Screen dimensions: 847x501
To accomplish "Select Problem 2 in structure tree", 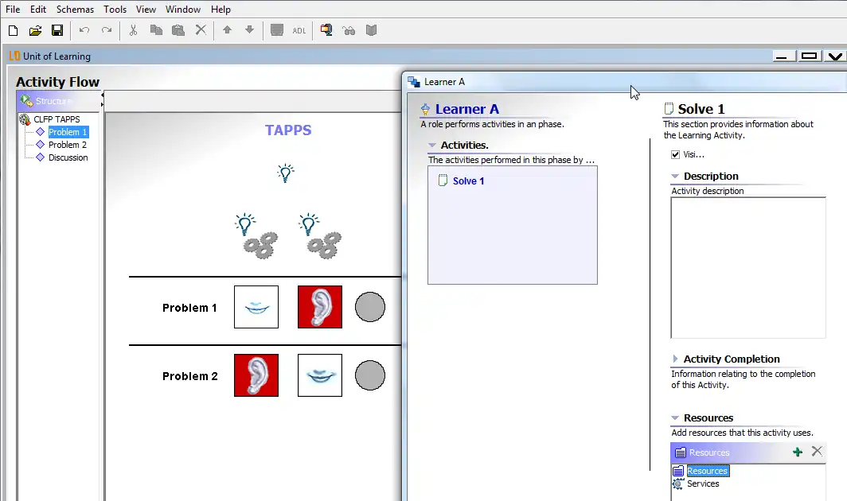I will (68, 145).
